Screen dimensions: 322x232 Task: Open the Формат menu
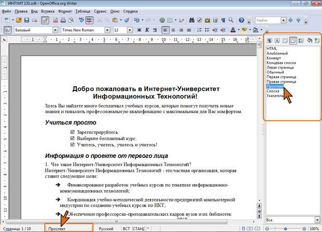point(65,11)
